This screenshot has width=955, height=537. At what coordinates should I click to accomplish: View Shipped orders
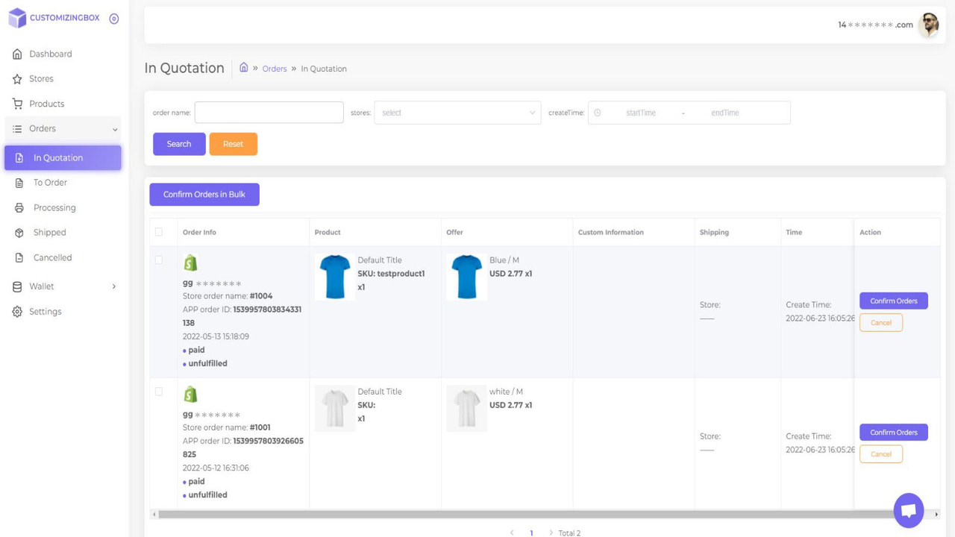tap(49, 232)
